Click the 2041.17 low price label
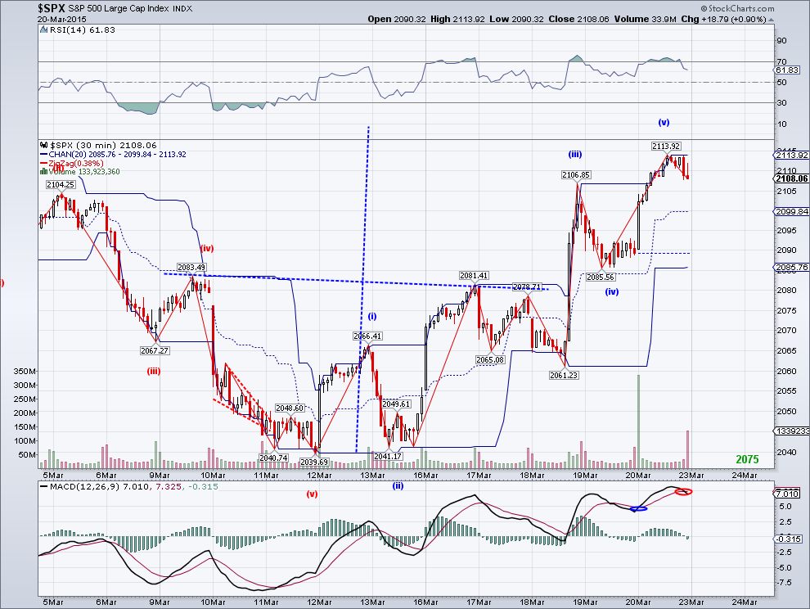Viewport: 810px width, 609px height. pyautogui.click(x=388, y=456)
